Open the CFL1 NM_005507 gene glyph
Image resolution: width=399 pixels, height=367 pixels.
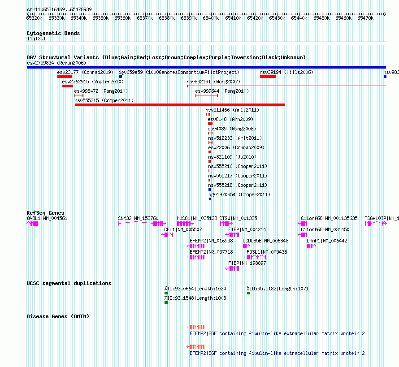[x=167, y=235]
